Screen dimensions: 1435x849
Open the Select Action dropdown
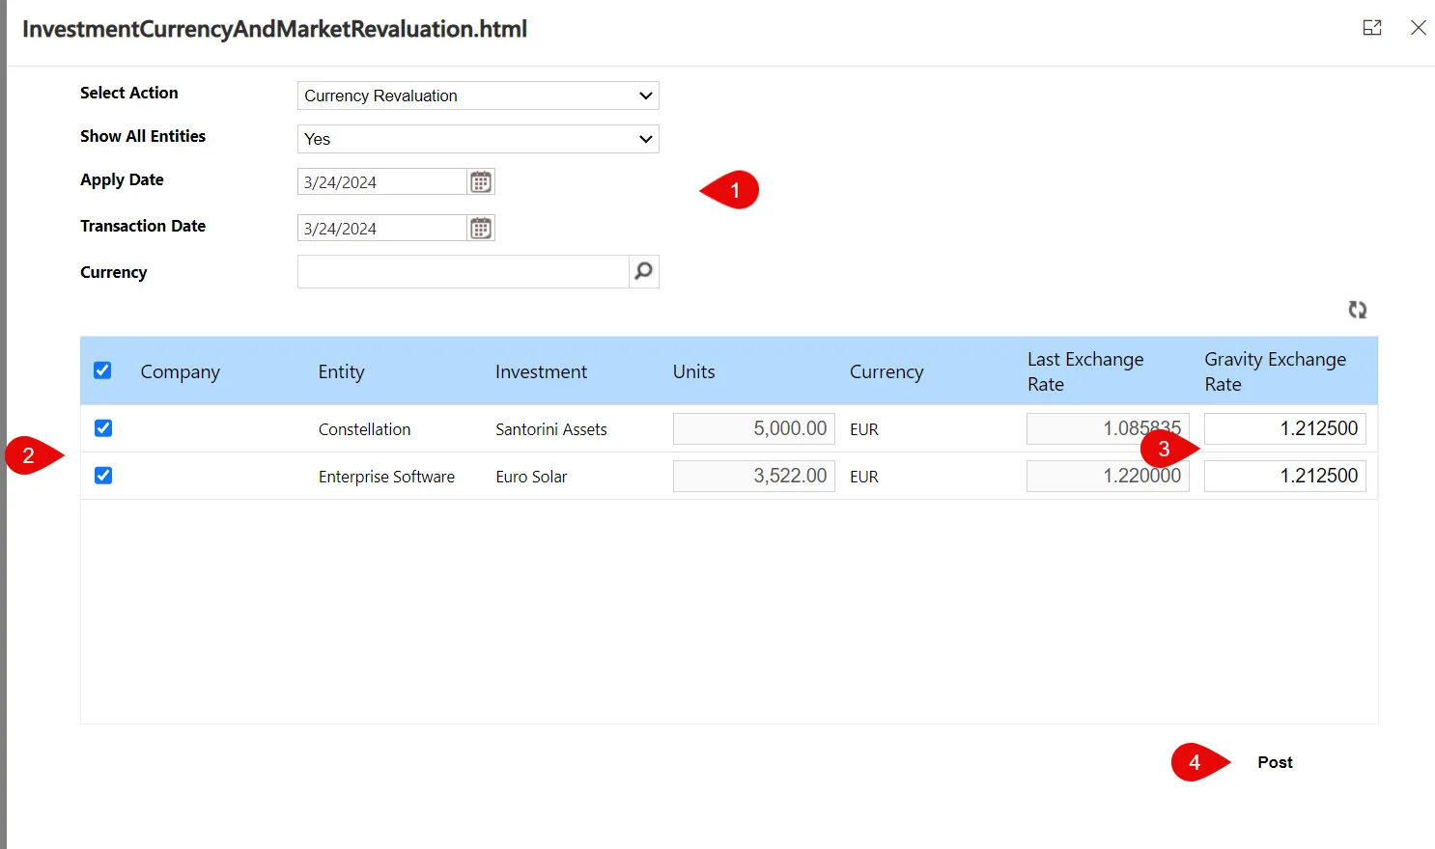pos(478,96)
